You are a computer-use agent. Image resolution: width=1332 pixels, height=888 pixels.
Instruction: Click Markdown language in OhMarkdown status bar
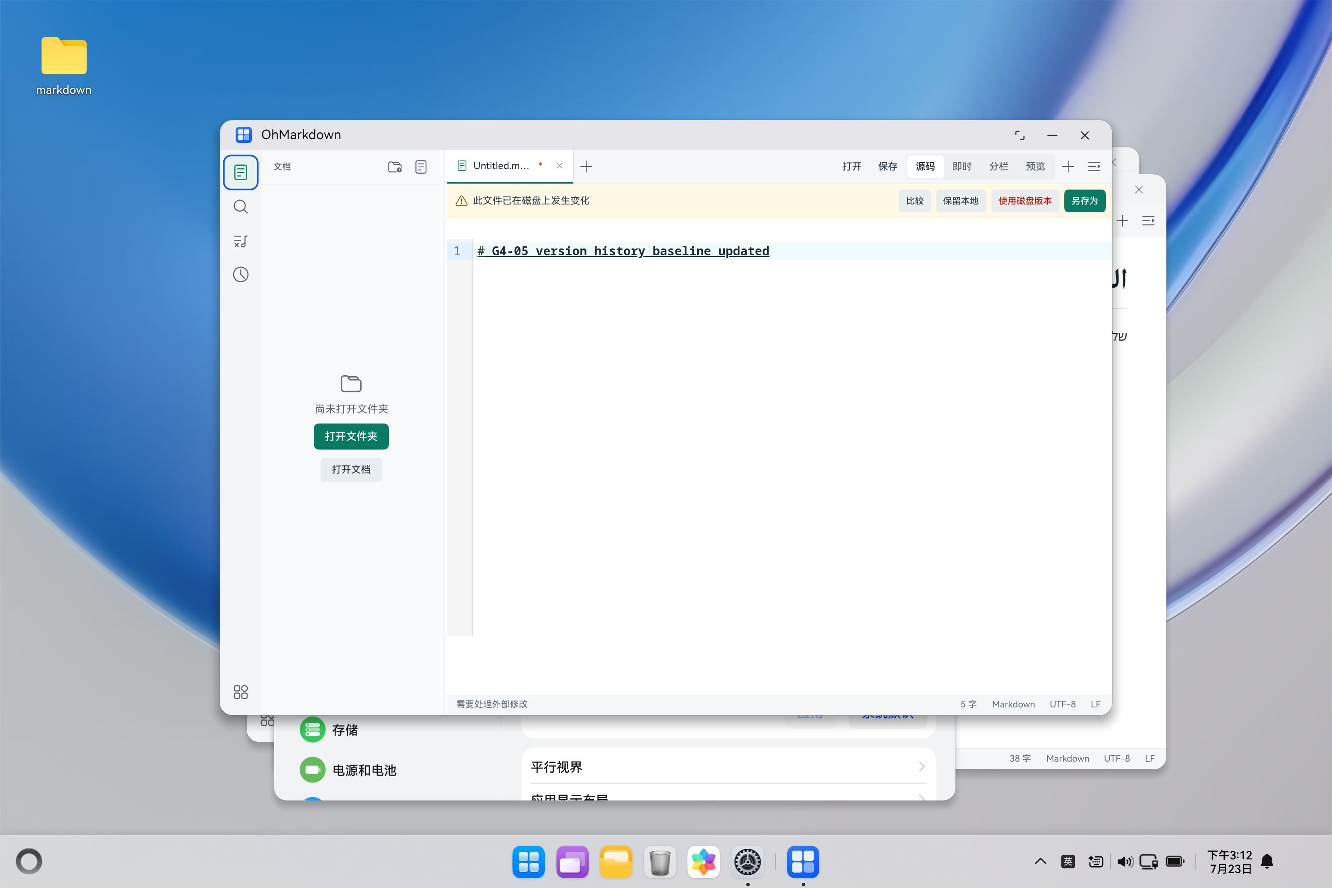coord(1013,704)
